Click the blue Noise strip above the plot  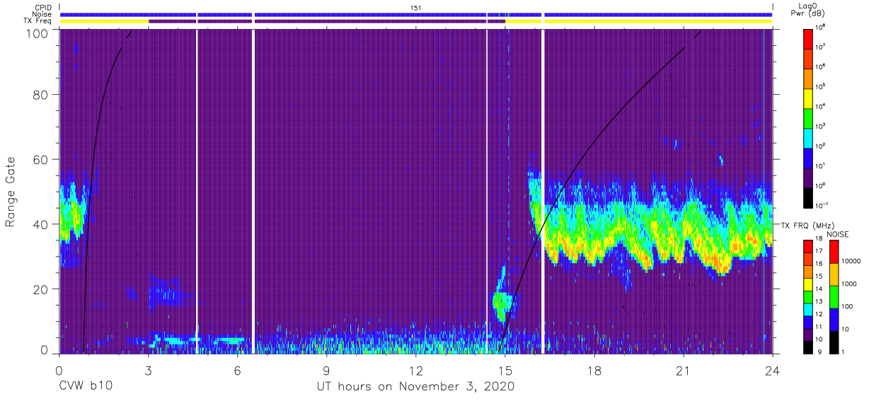point(416,14)
